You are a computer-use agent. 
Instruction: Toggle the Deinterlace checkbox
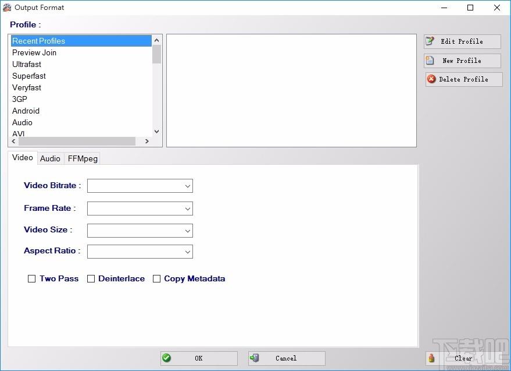point(91,278)
